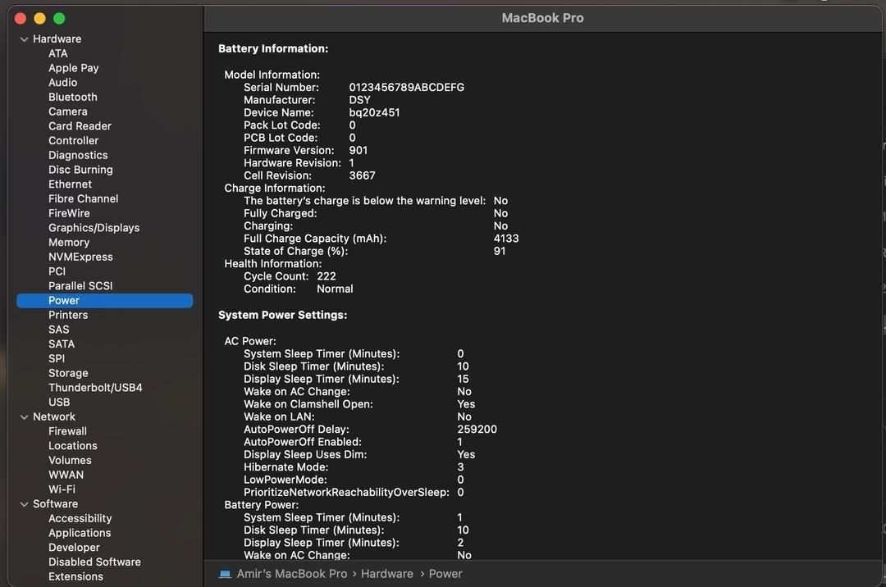
Task: Select Controller in the Hardware list
Action: [74, 140]
